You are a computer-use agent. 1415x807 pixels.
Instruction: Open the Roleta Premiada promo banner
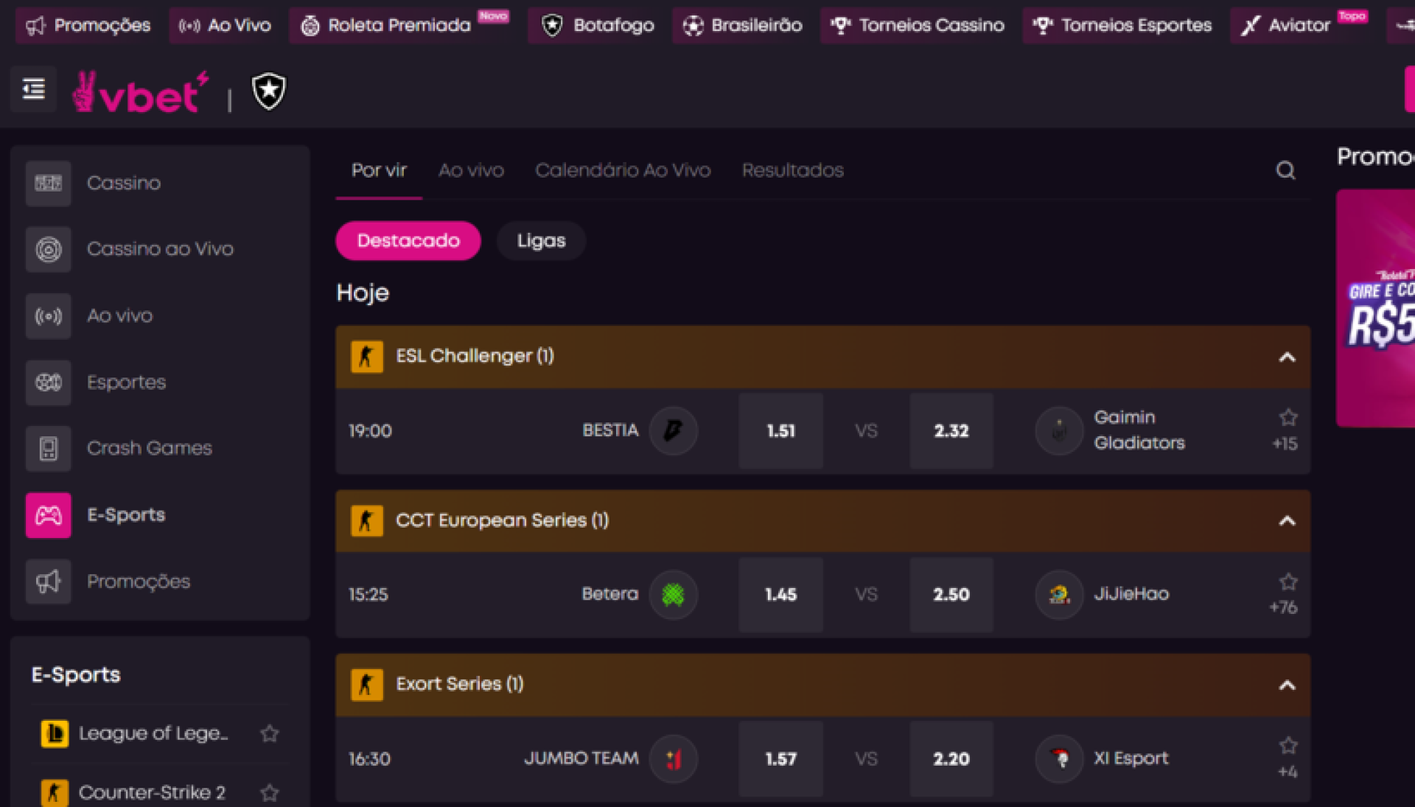[1375, 308]
